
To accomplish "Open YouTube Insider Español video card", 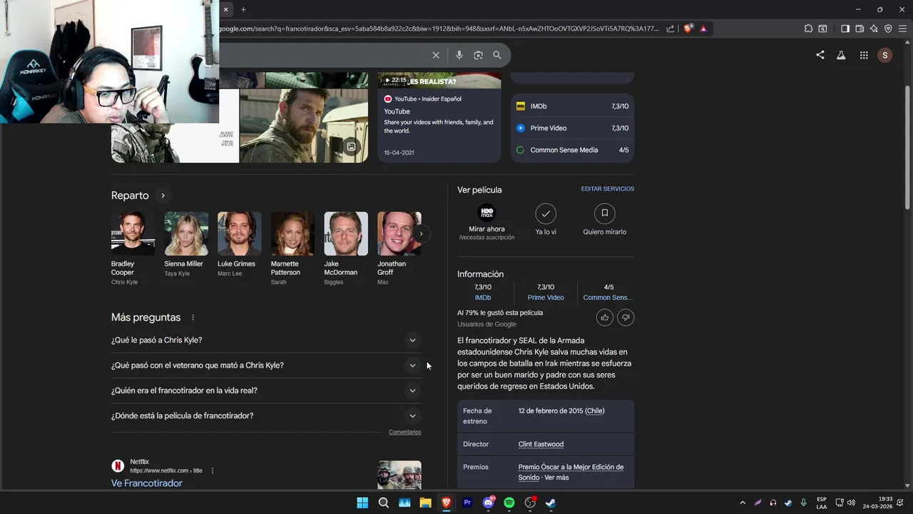I will pyautogui.click(x=439, y=118).
